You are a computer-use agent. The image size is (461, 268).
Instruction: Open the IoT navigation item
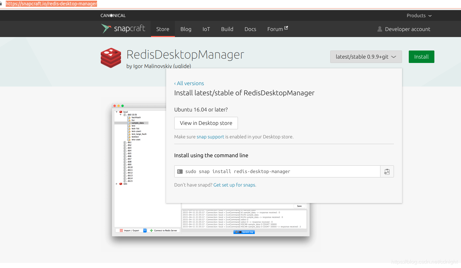(x=206, y=29)
